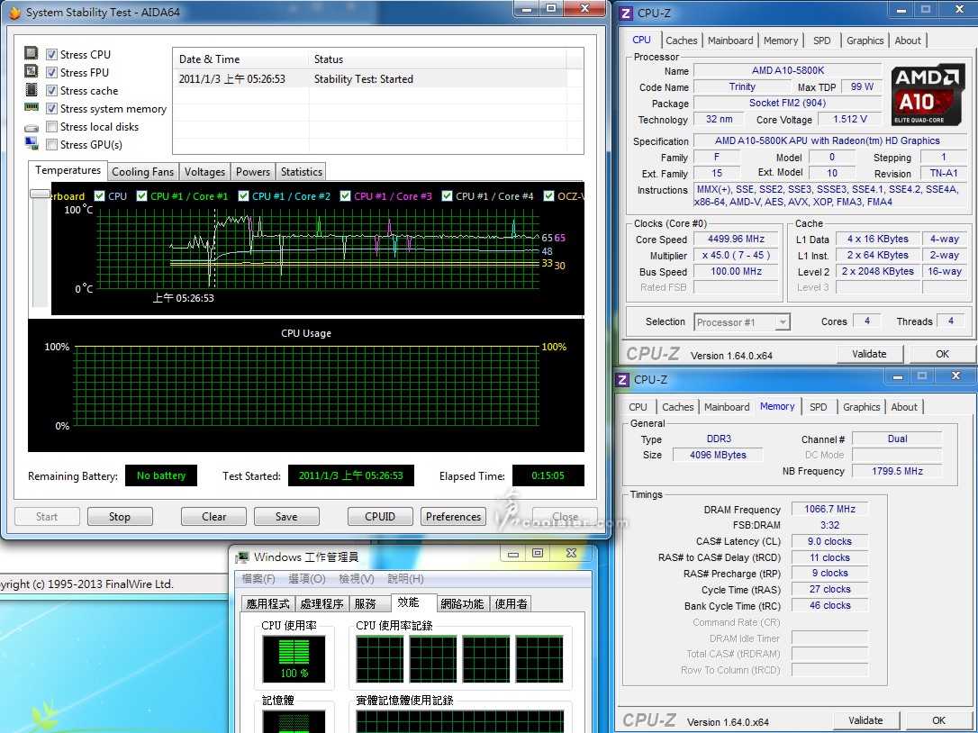The image size is (978, 733).
Task: Click the Stress local disks drive icon
Action: (x=32, y=127)
